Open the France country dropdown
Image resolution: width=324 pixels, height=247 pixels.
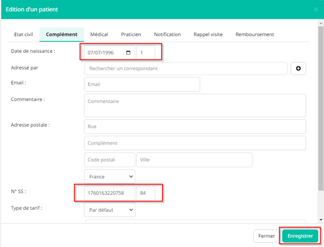point(109,177)
